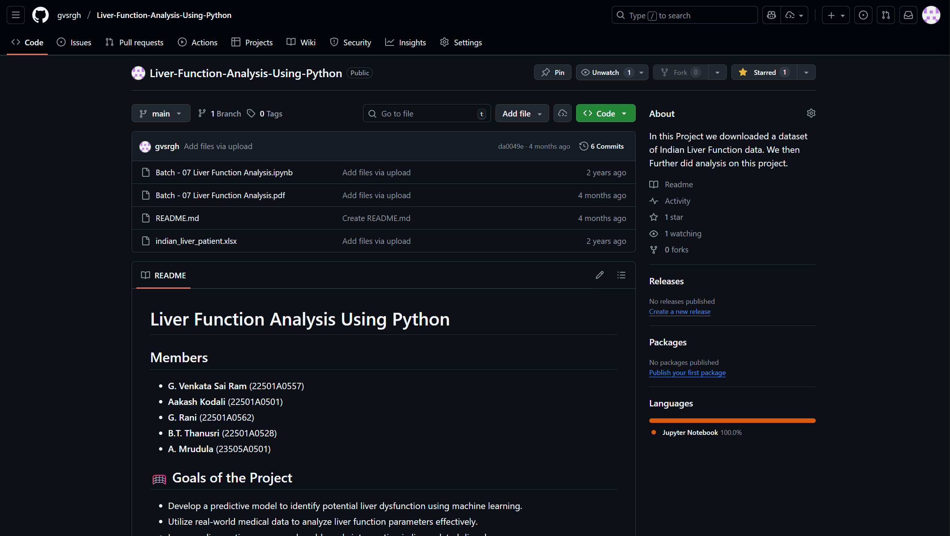This screenshot has width=950, height=536.
Task: Open the notifications inbox icon
Action: tap(908, 15)
